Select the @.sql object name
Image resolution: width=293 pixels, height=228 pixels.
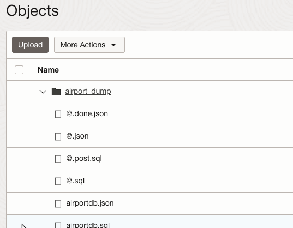click(75, 181)
